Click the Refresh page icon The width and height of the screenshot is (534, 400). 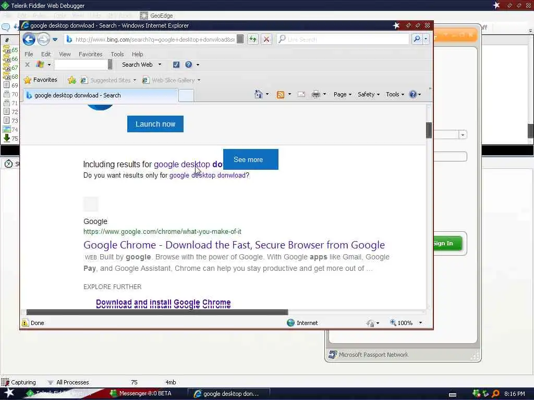[253, 39]
